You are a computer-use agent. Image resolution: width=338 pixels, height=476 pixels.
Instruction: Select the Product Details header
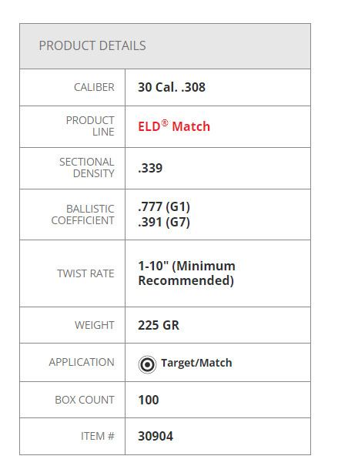point(92,45)
